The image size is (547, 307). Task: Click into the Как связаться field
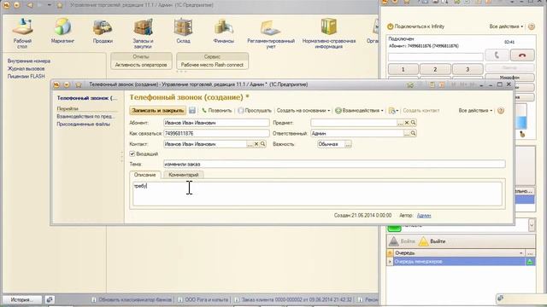(x=216, y=133)
